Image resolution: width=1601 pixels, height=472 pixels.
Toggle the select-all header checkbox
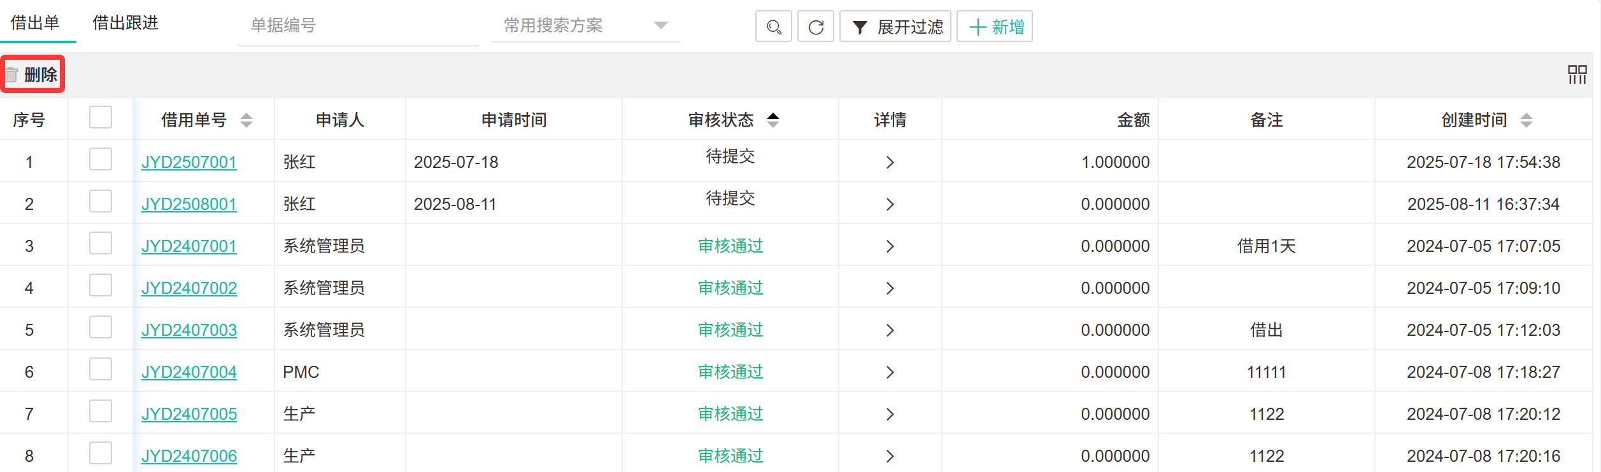pyautogui.click(x=101, y=118)
